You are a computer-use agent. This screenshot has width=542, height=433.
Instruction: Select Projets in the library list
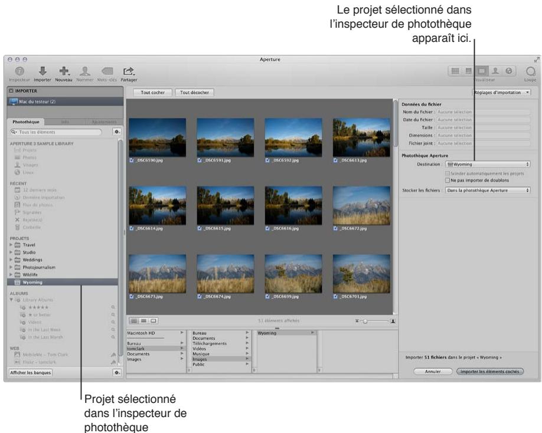click(30, 150)
